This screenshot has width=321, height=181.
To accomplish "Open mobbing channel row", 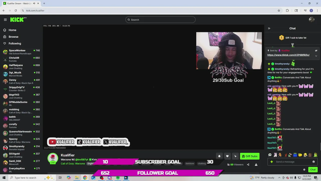I will tap(21, 111).
